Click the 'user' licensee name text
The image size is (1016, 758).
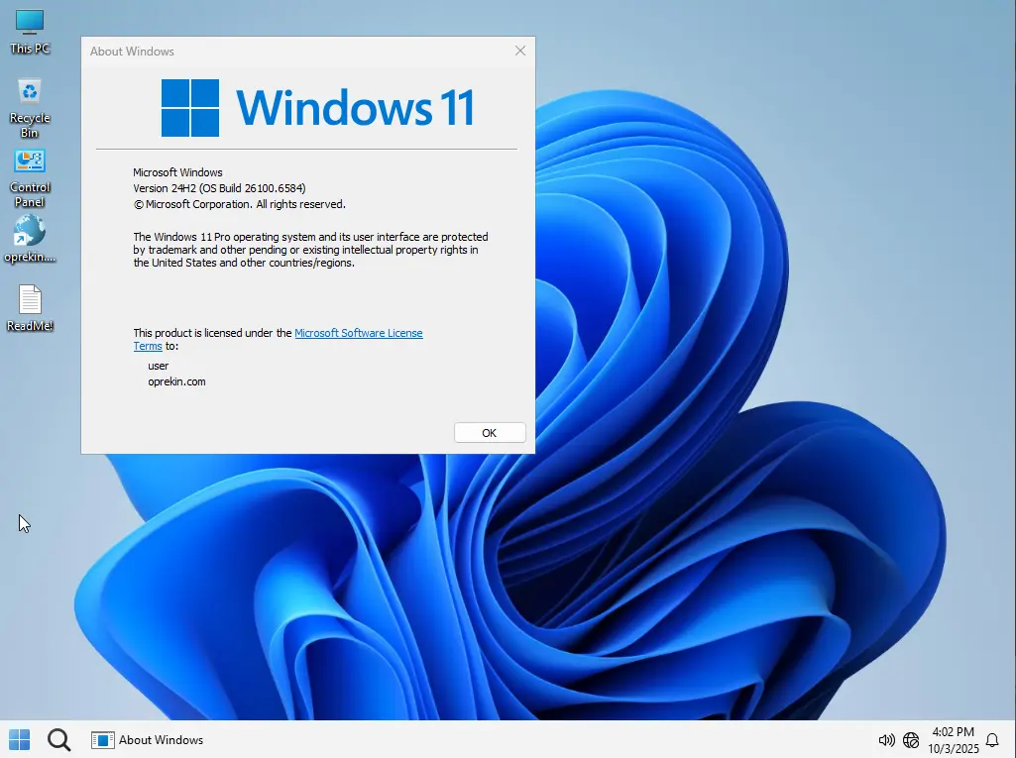tap(159, 366)
